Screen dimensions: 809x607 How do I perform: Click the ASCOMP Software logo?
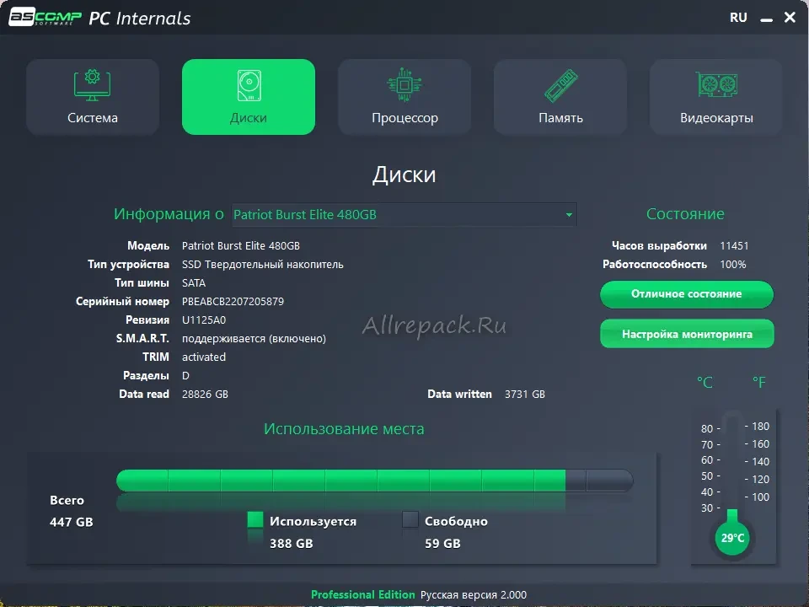(x=46, y=17)
